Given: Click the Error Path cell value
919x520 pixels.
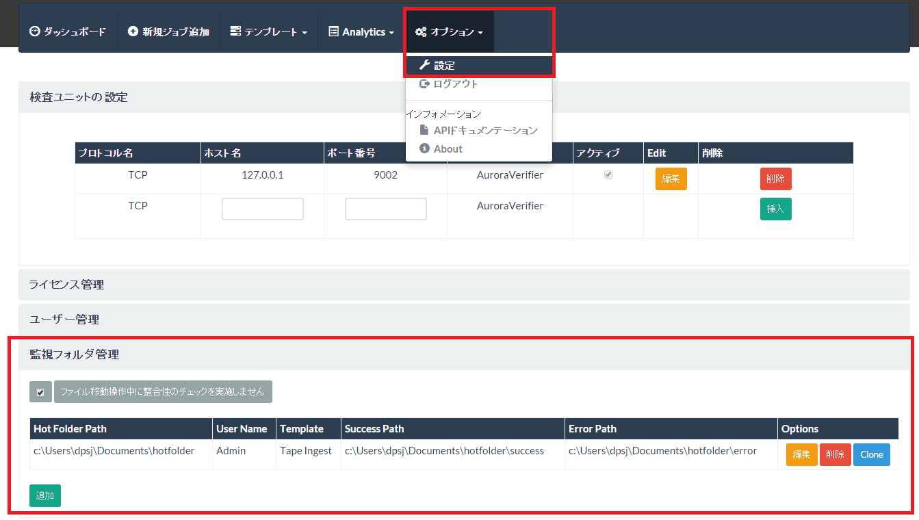Looking at the screenshot, I should pos(662,450).
